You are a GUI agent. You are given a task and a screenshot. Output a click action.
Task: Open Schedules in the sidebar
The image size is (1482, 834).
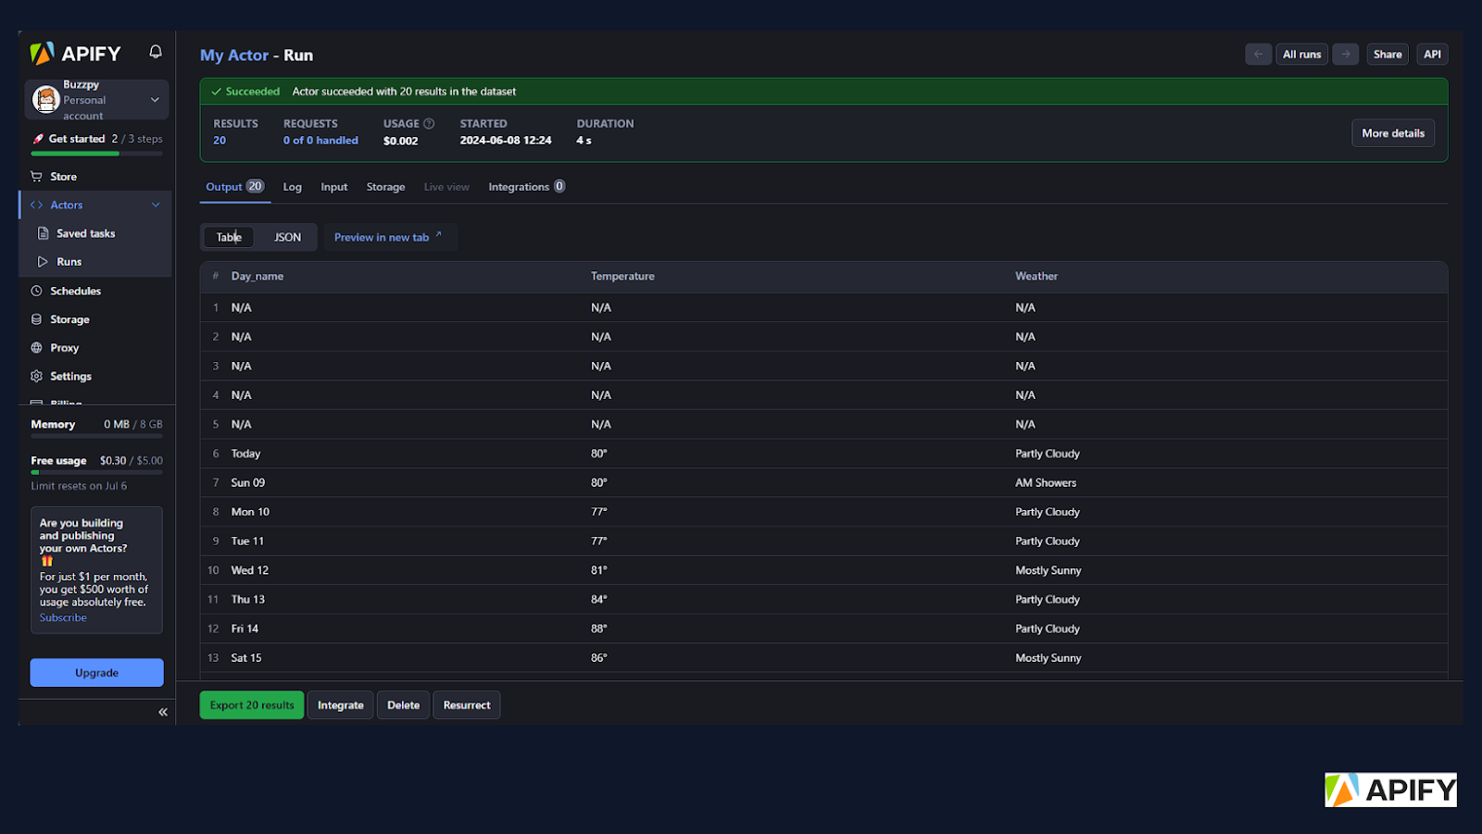click(76, 291)
